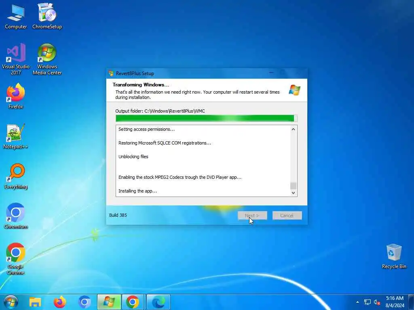Launch Chromium from the taskbar
Viewport: 414px width, 310px height.
[84, 302]
